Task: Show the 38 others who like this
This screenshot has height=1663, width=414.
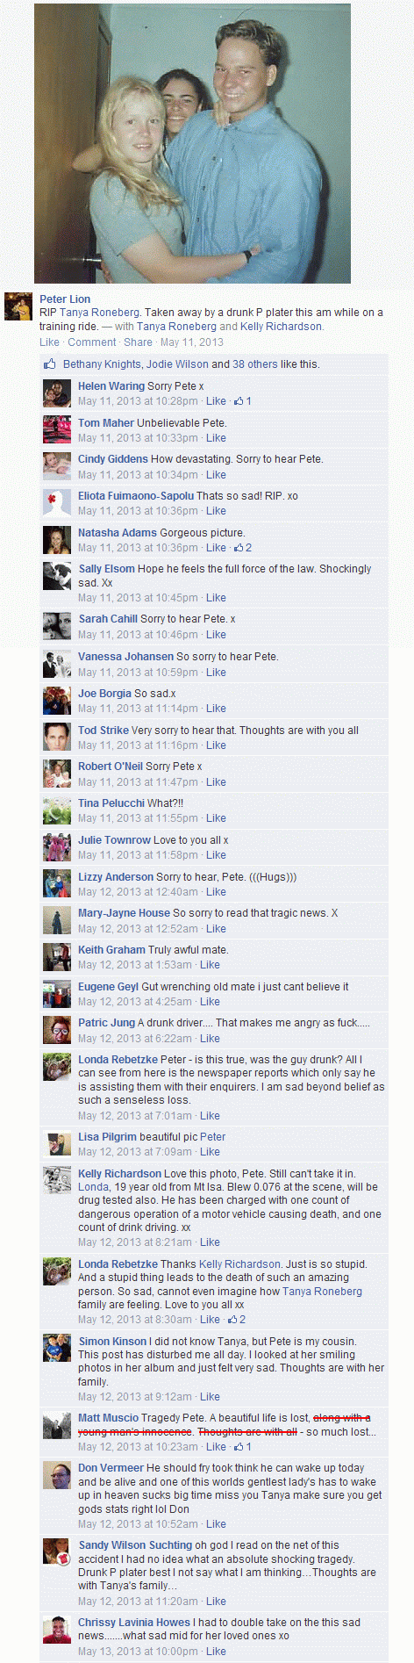Action: pyautogui.click(x=255, y=364)
